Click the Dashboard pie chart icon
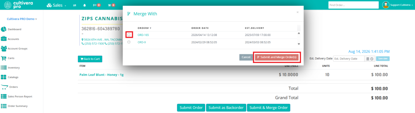Viewport: 415px width, 113px height. click(4, 29)
